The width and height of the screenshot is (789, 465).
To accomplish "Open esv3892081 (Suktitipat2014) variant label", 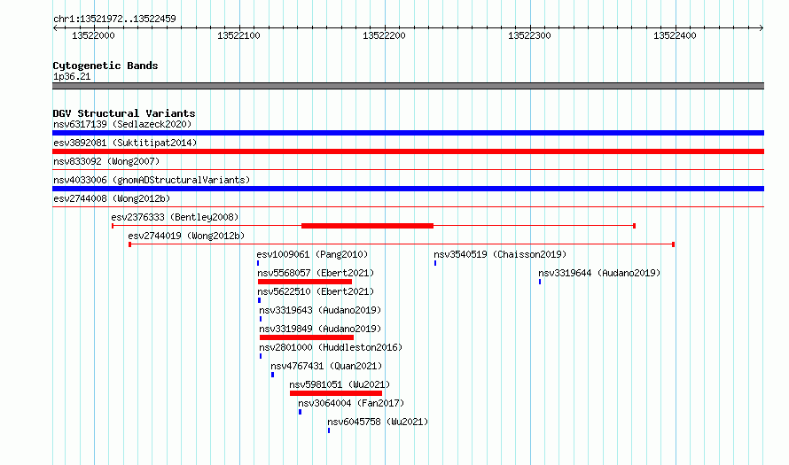I will tap(125, 143).
